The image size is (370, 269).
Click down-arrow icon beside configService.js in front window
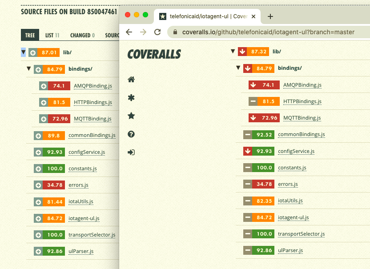click(x=248, y=151)
